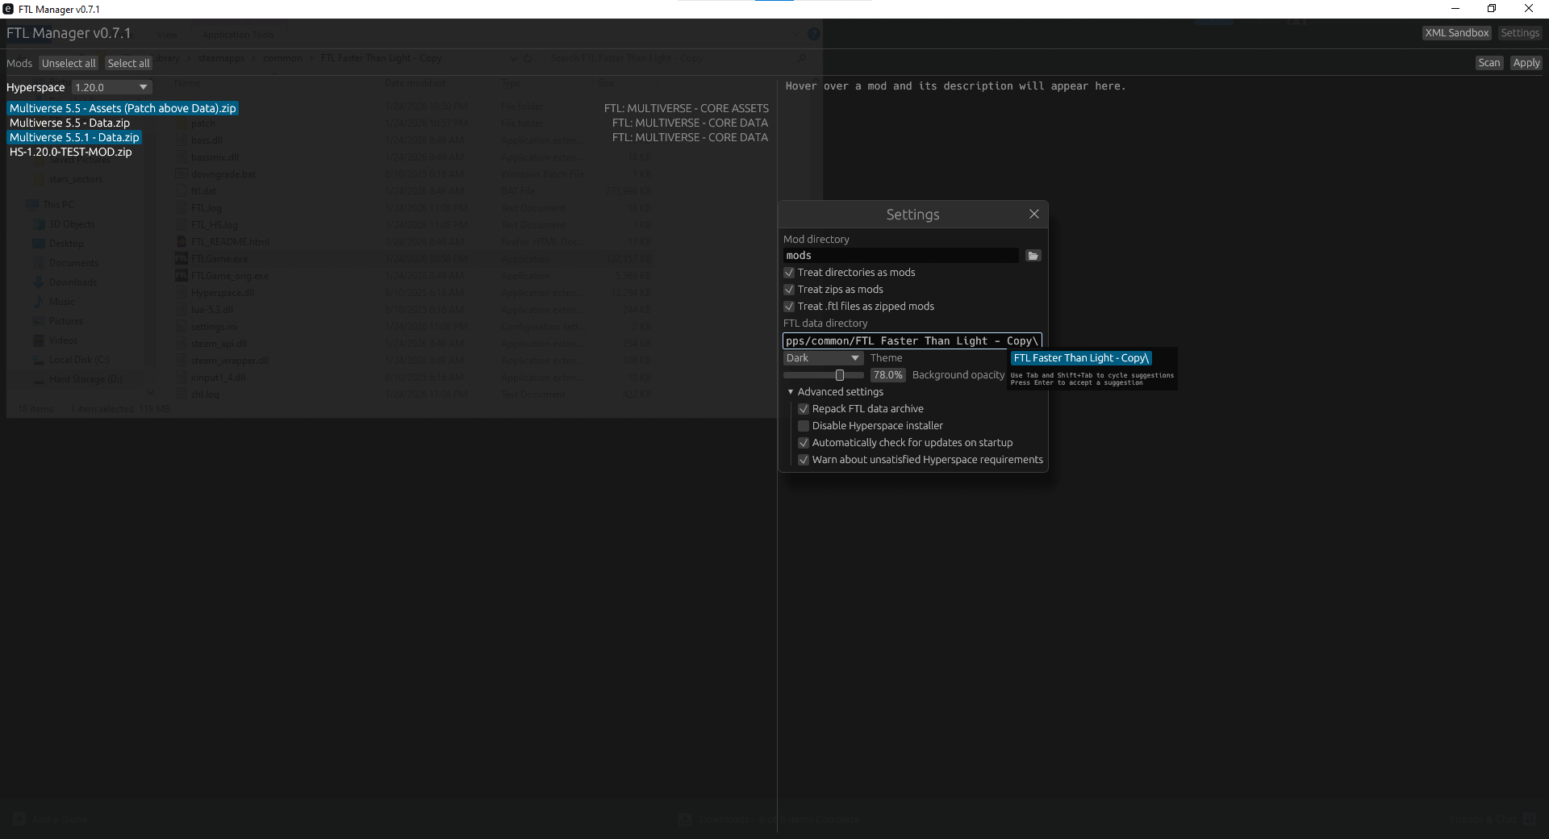Click the folder browse icon beside mod directory
The image size is (1549, 839).
point(1033,256)
